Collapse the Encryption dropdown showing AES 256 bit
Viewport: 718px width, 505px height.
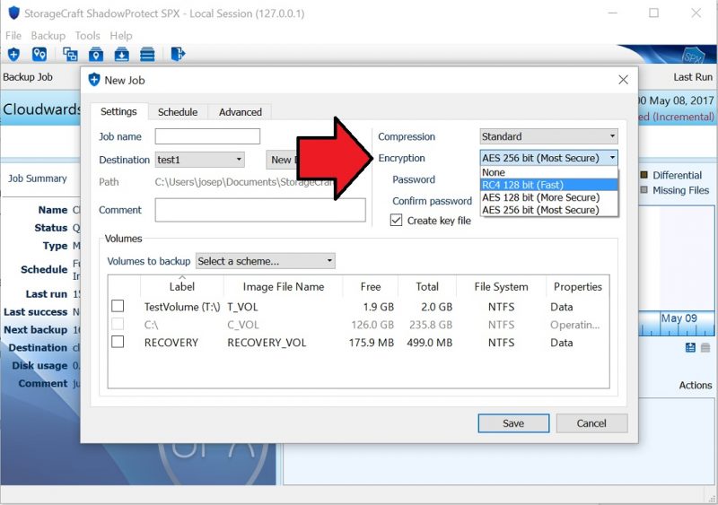548,158
